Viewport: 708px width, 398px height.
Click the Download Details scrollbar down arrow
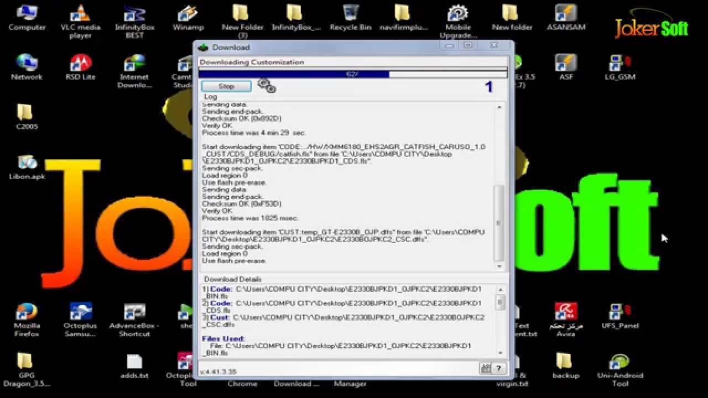pyautogui.click(x=500, y=353)
